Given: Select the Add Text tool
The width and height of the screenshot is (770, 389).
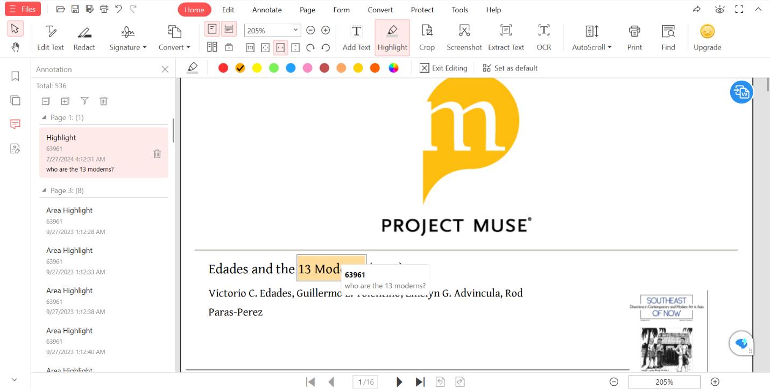Looking at the screenshot, I should pyautogui.click(x=356, y=38).
